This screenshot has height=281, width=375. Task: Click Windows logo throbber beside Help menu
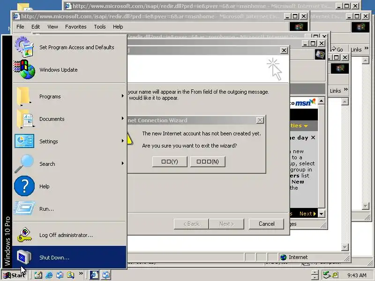click(299, 27)
